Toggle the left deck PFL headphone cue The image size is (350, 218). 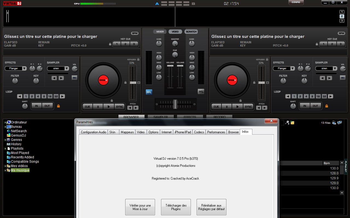149,92
